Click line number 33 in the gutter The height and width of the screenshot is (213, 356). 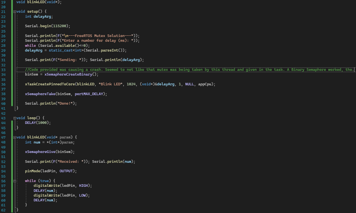pos(3,70)
